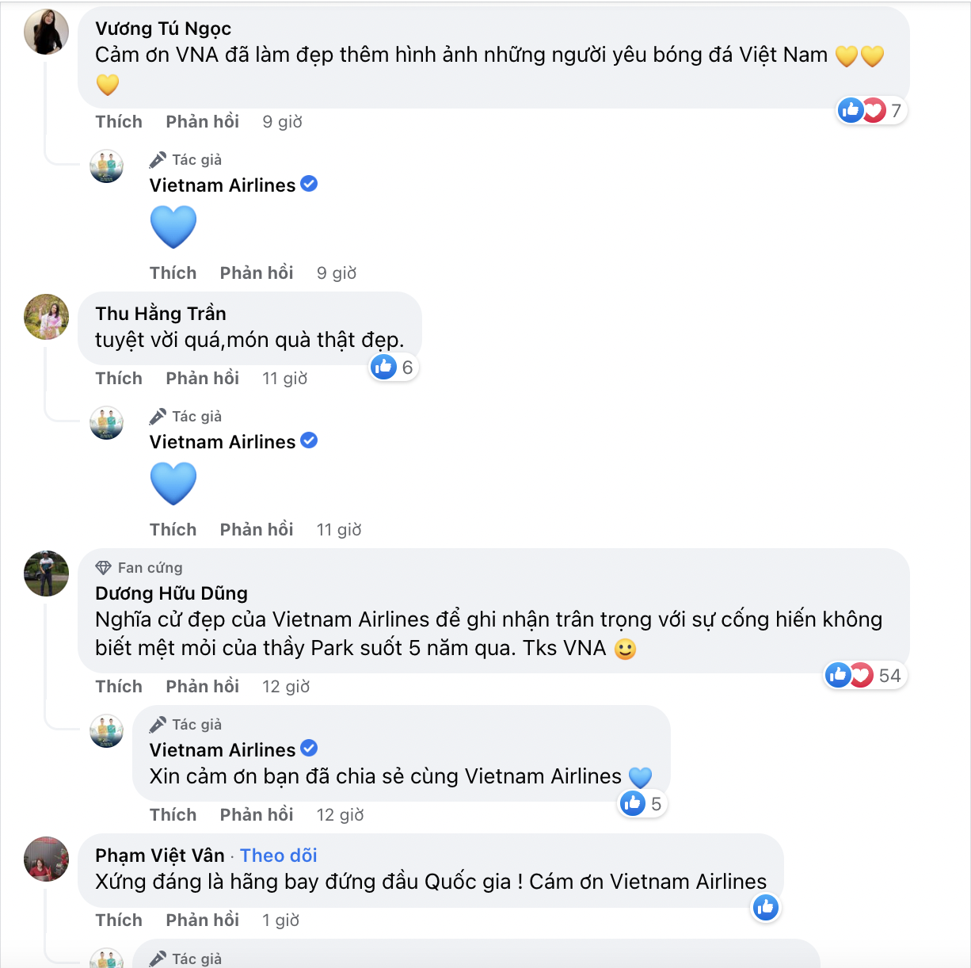Open Vương Tú Ngọc's profile picture

tap(46, 32)
